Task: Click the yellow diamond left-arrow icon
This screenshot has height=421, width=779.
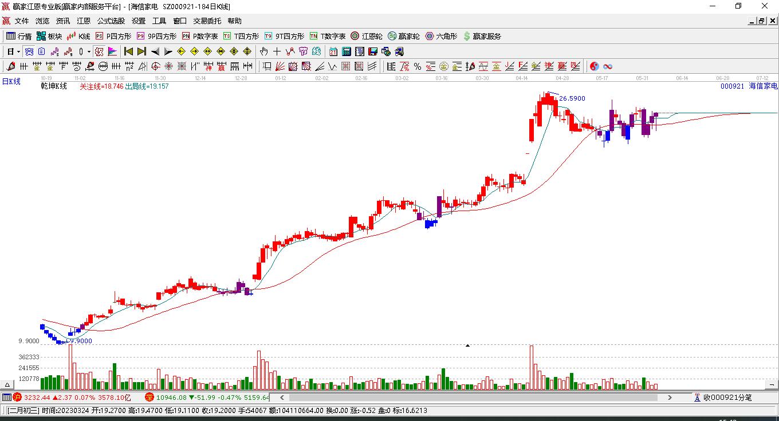Action: (x=182, y=51)
